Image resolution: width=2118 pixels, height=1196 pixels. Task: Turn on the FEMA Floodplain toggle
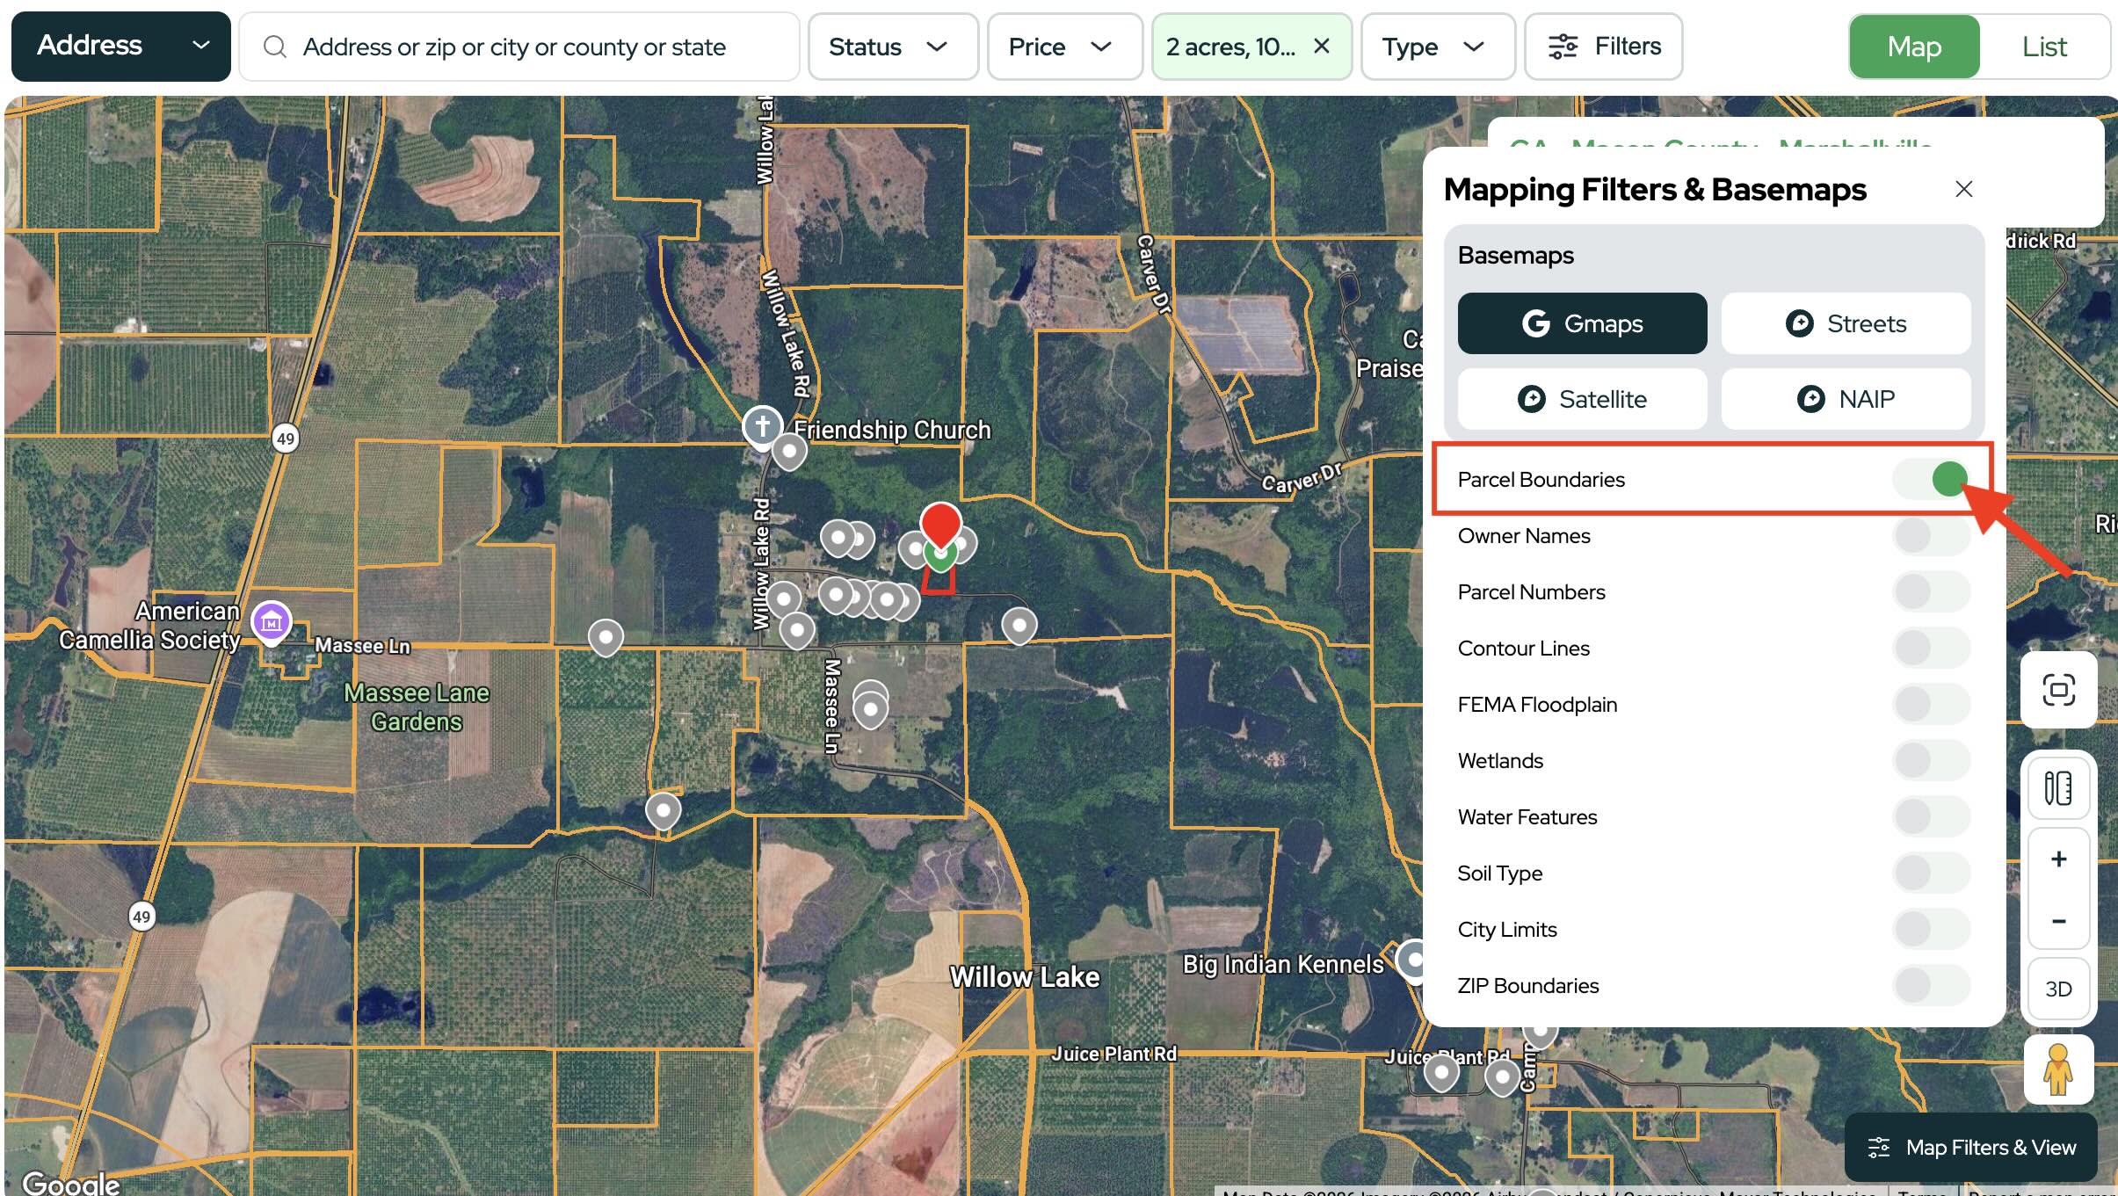click(1932, 704)
